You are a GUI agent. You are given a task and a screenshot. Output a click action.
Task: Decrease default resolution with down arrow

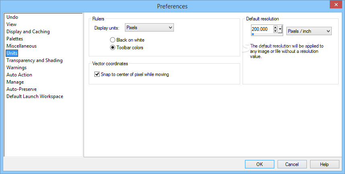pos(275,31)
